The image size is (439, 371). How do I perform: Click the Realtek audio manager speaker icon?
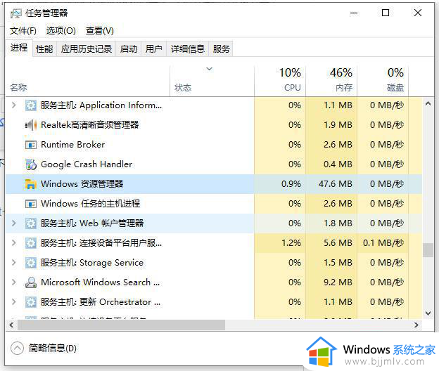30,125
